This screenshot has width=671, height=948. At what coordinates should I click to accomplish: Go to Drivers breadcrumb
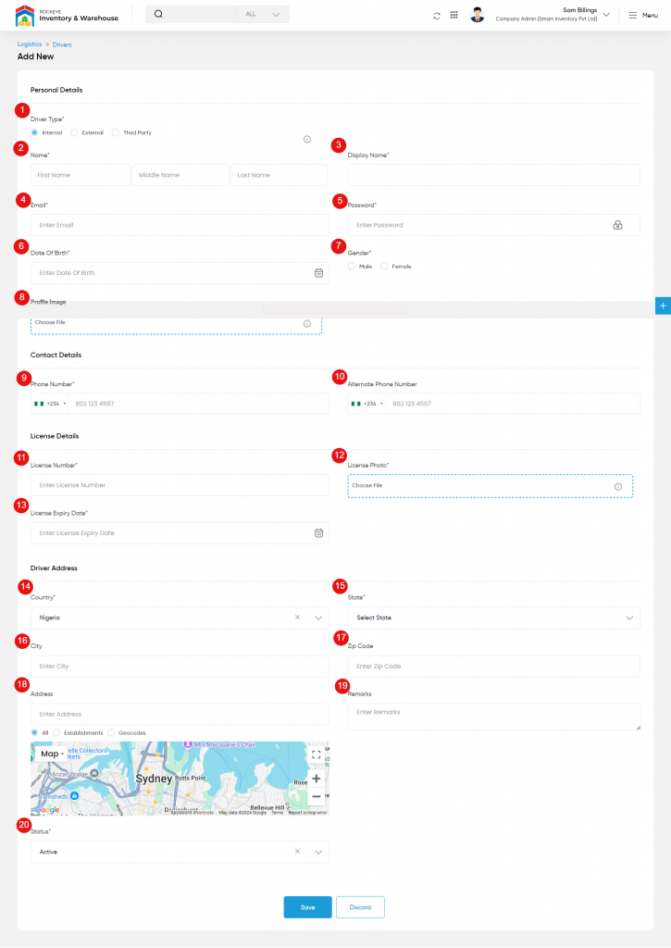coord(62,44)
